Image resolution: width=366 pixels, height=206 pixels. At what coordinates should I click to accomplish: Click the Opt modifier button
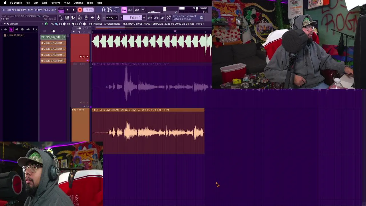point(162,18)
